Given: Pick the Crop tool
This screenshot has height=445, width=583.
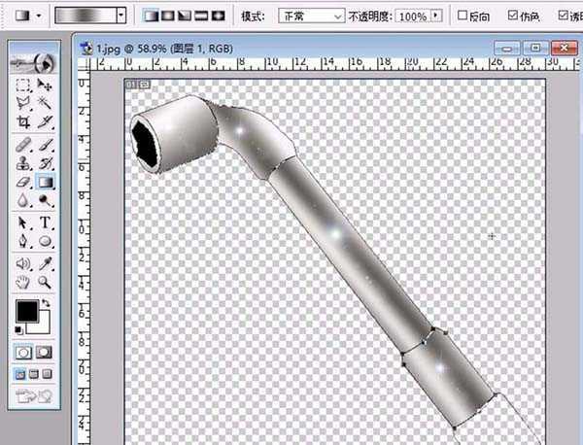Looking at the screenshot, I should [24, 123].
